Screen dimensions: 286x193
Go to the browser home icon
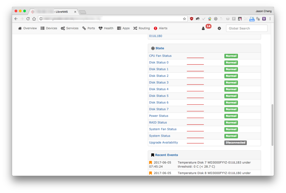(x=34, y=19)
